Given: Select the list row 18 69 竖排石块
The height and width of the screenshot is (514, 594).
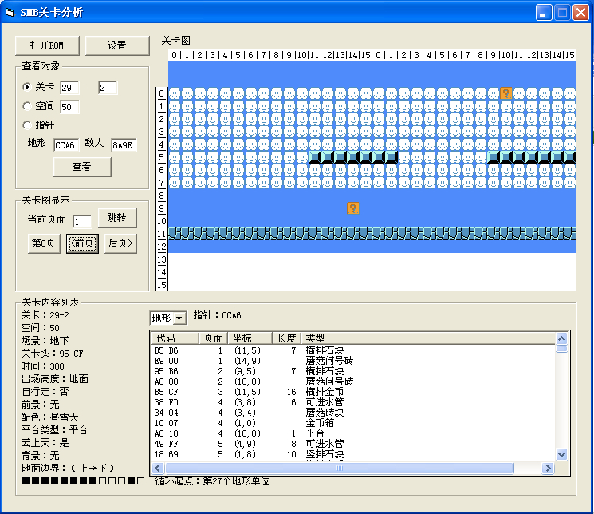Looking at the screenshot, I should (x=353, y=454).
